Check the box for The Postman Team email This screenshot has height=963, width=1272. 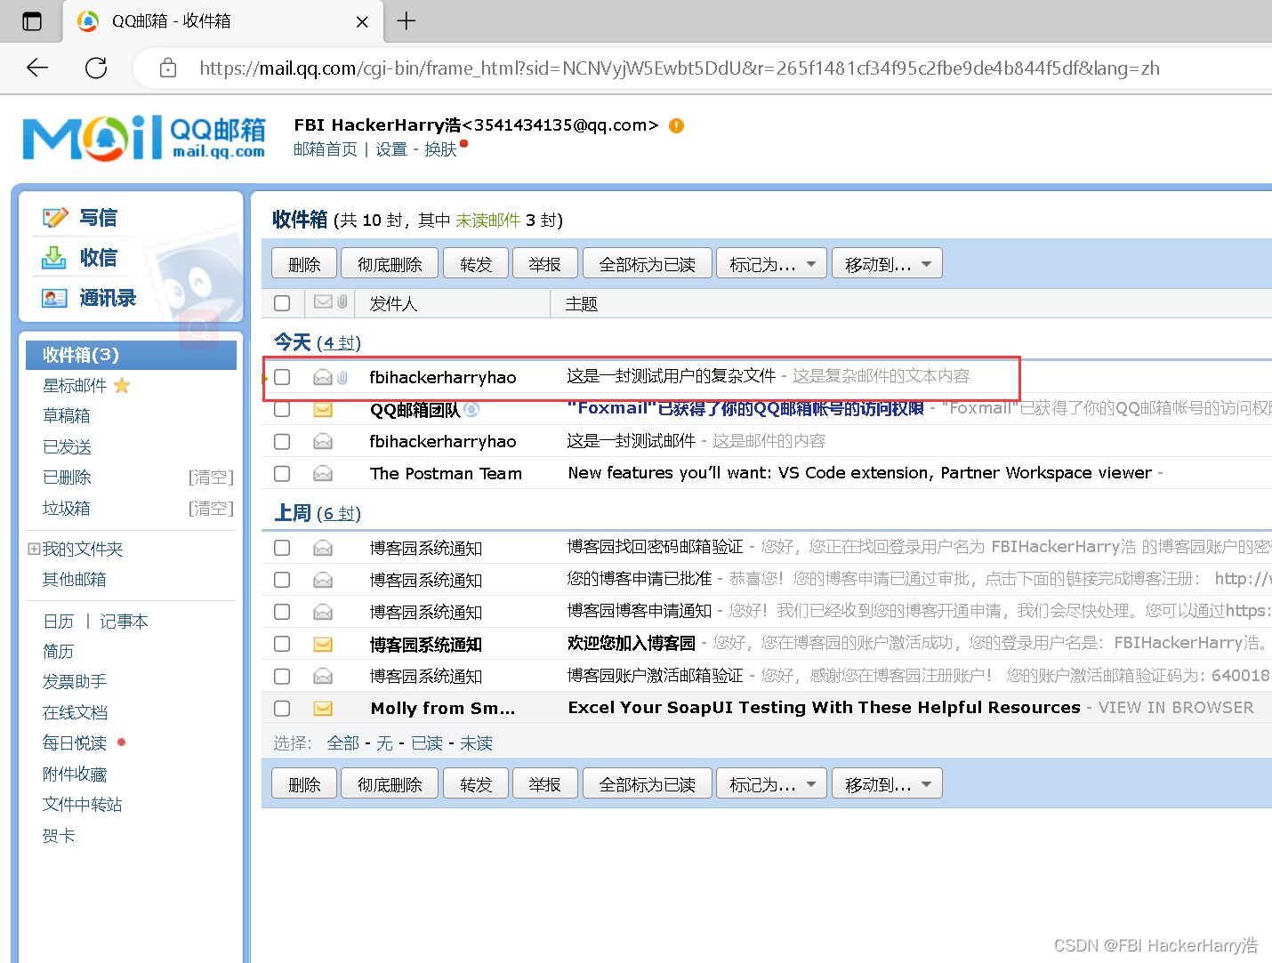pyautogui.click(x=282, y=473)
